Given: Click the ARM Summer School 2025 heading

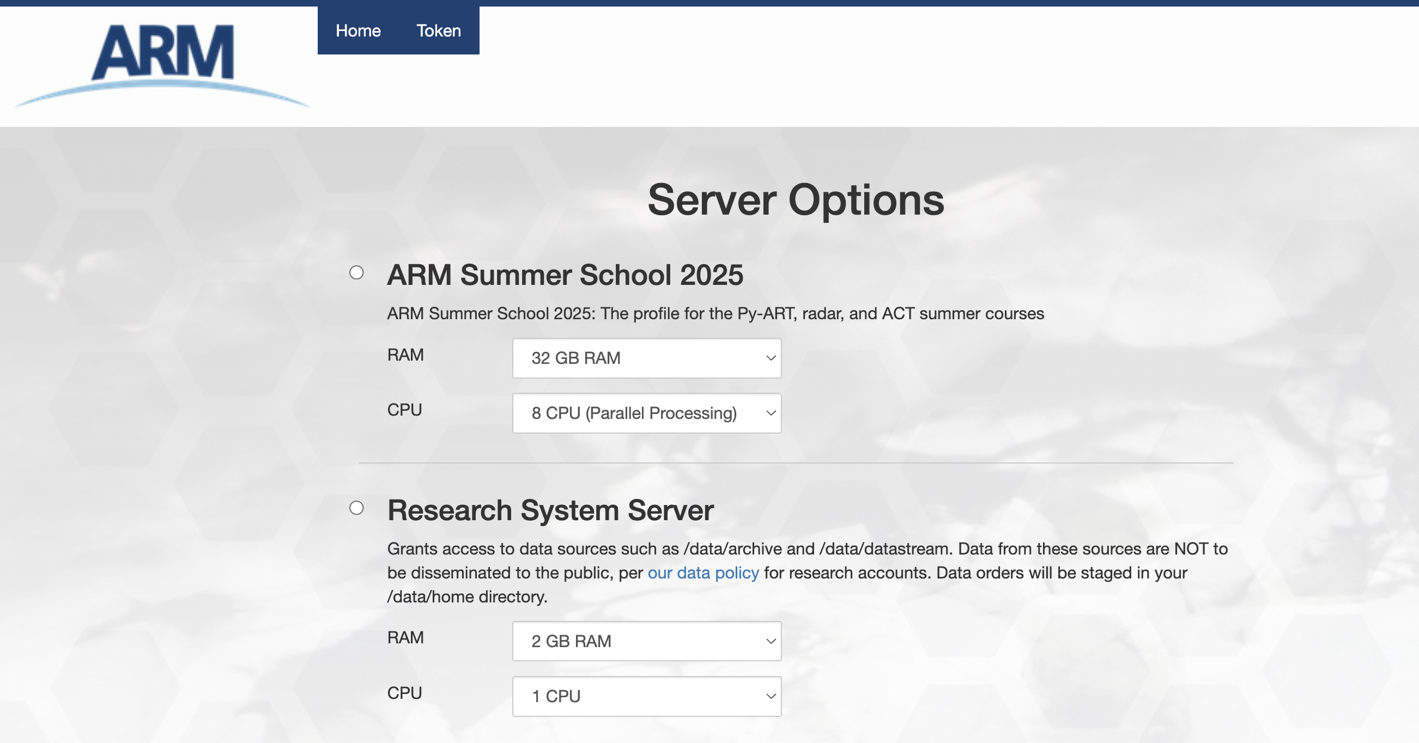Looking at the screenshot, I should [565, 275].
